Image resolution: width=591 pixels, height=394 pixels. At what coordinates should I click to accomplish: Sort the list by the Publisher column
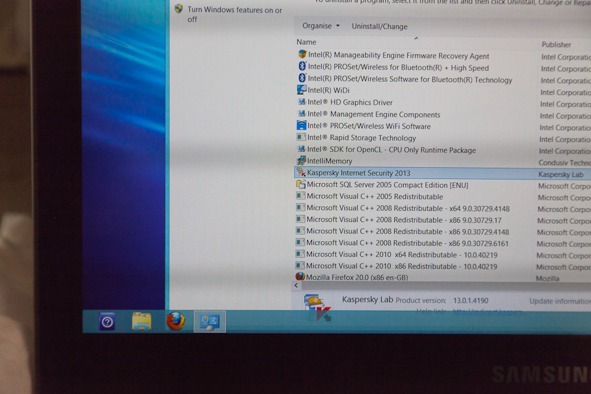(x=556, y=44)
